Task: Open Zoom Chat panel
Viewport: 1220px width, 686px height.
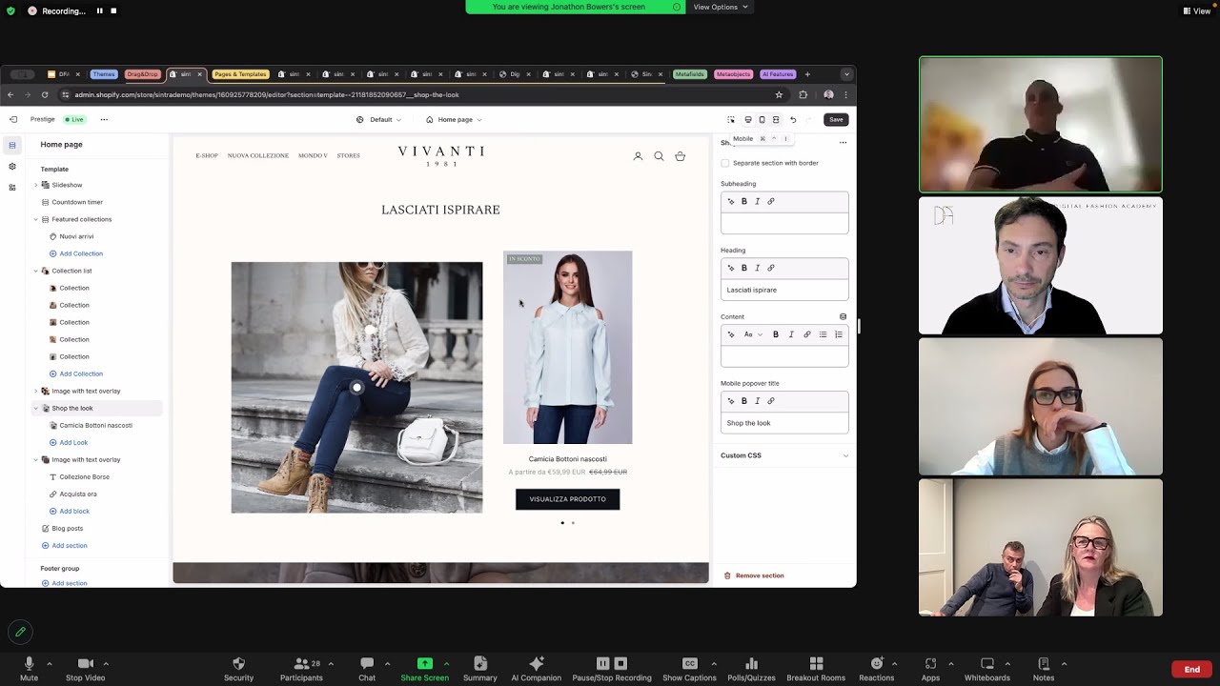Action: (367, 669)
